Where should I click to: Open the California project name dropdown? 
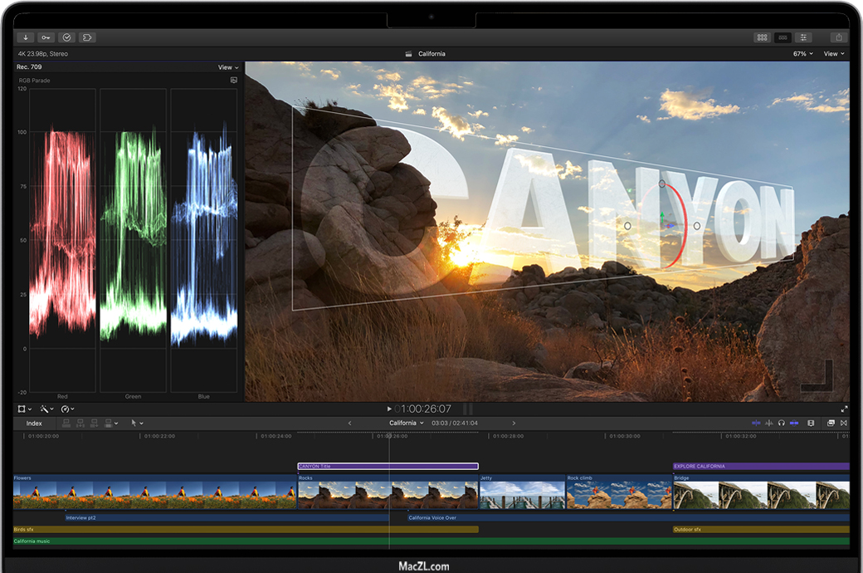[x=406, y=423]
